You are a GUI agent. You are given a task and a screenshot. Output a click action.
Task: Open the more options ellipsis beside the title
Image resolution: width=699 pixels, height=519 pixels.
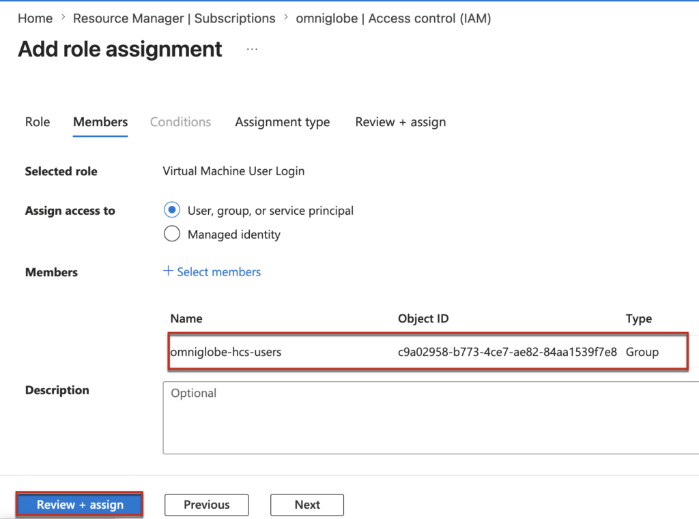point(252,50)
